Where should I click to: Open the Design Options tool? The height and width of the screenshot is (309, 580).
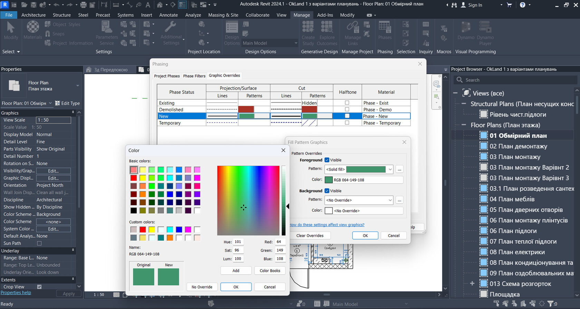[232, 33]
